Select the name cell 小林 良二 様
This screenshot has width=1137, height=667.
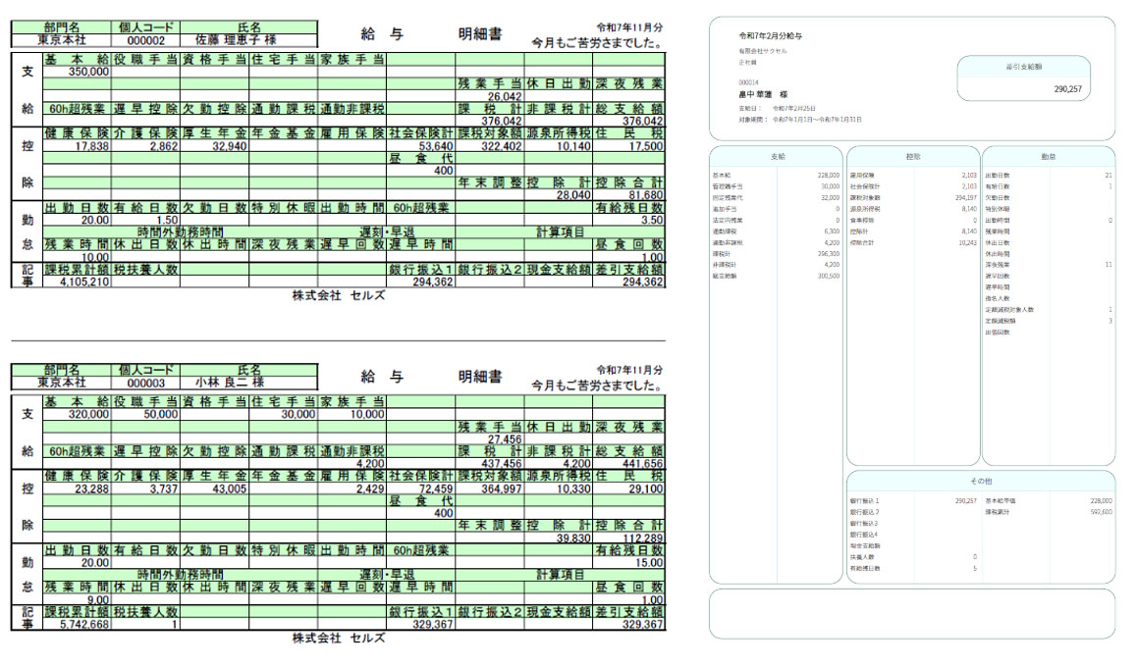248,384
